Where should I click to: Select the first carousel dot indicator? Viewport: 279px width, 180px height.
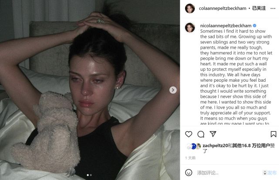[x=88, y=175]
